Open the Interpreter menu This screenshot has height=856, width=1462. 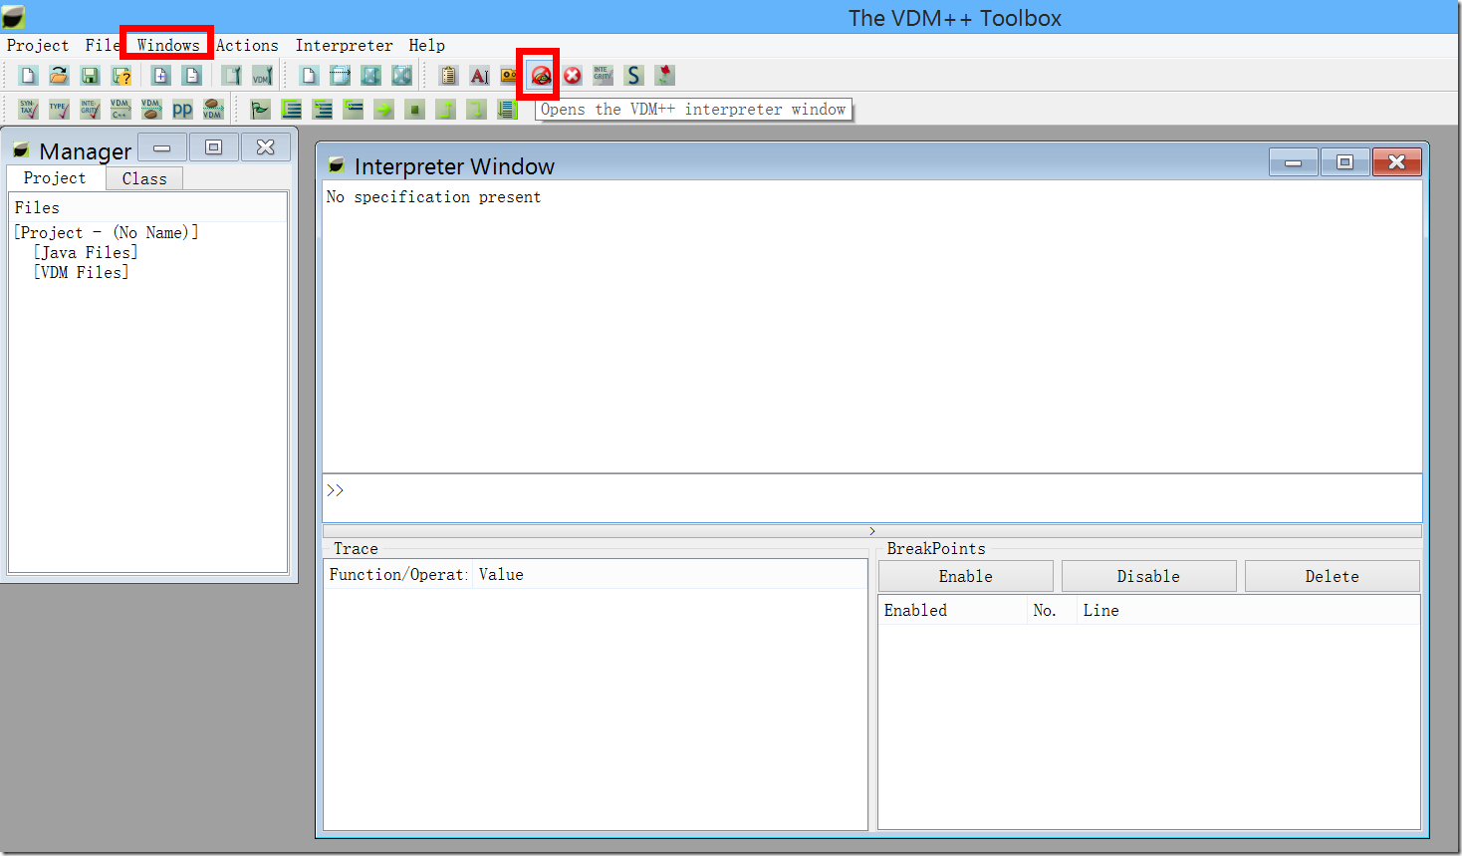point(344,45)
